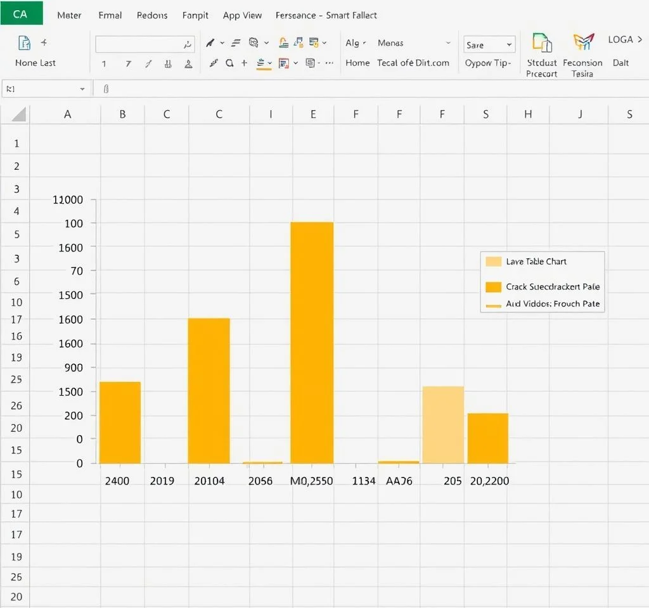This screenshot has height=608, width=649.
Task: Click the None Last document icon
Action: click(25, 43)
